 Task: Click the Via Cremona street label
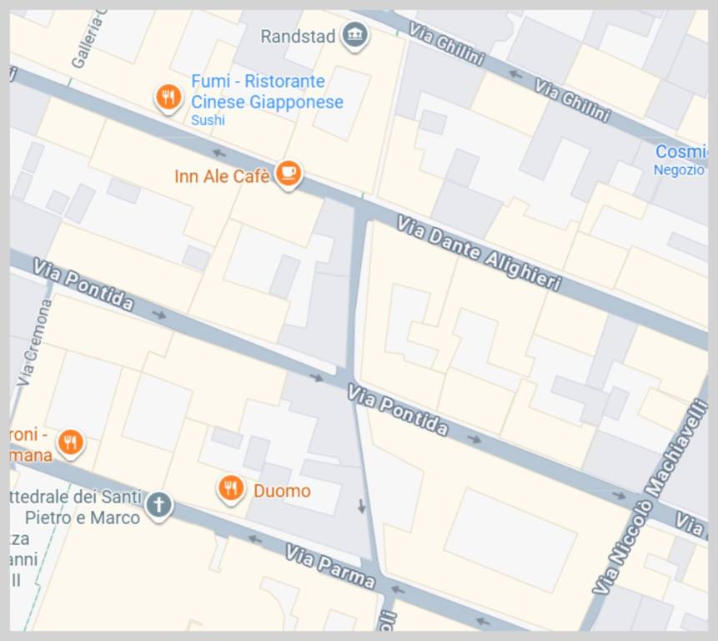pos(35,342)
